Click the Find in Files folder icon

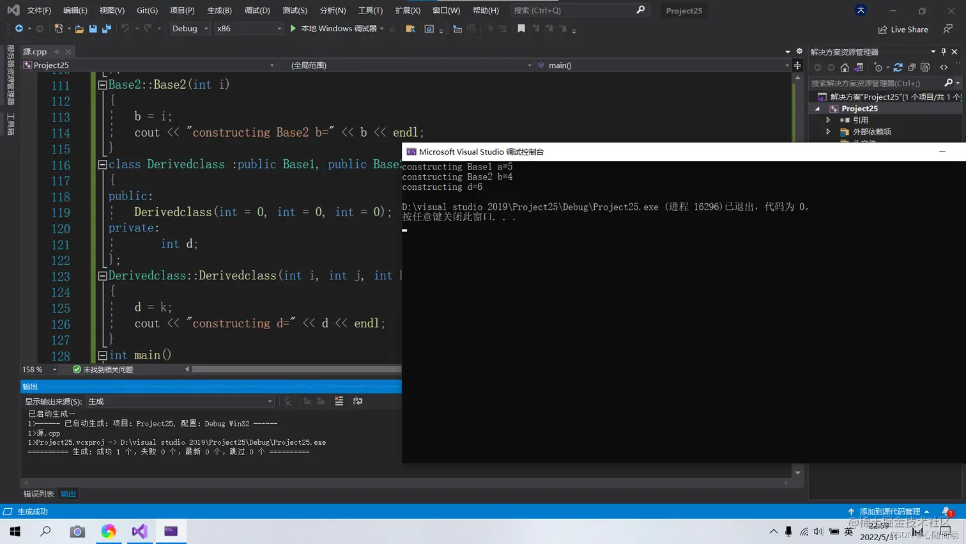tap(410, 29)
